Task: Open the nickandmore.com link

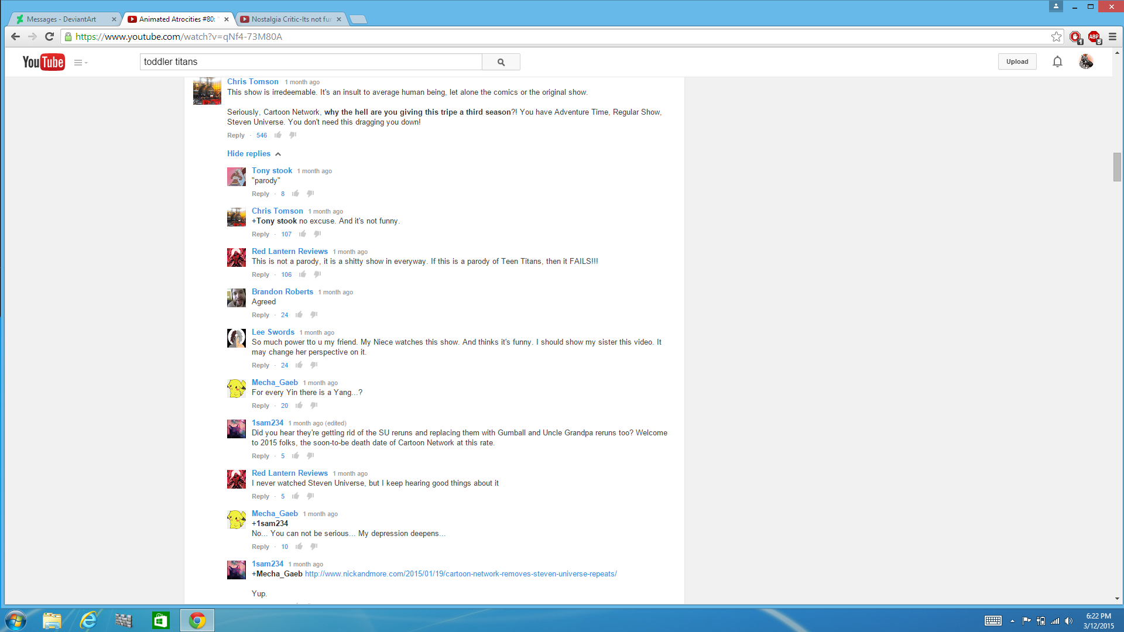Action: coord(461,574)
